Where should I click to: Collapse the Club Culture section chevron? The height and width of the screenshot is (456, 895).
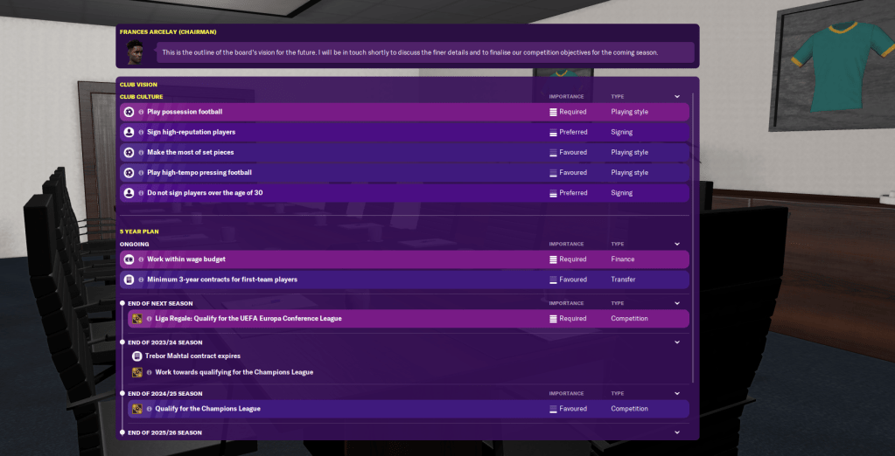tap(677, 97)
